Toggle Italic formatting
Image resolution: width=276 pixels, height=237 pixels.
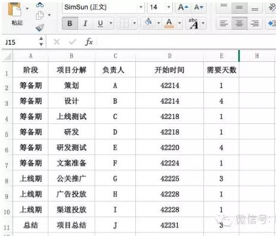click(x=85, y=23)
